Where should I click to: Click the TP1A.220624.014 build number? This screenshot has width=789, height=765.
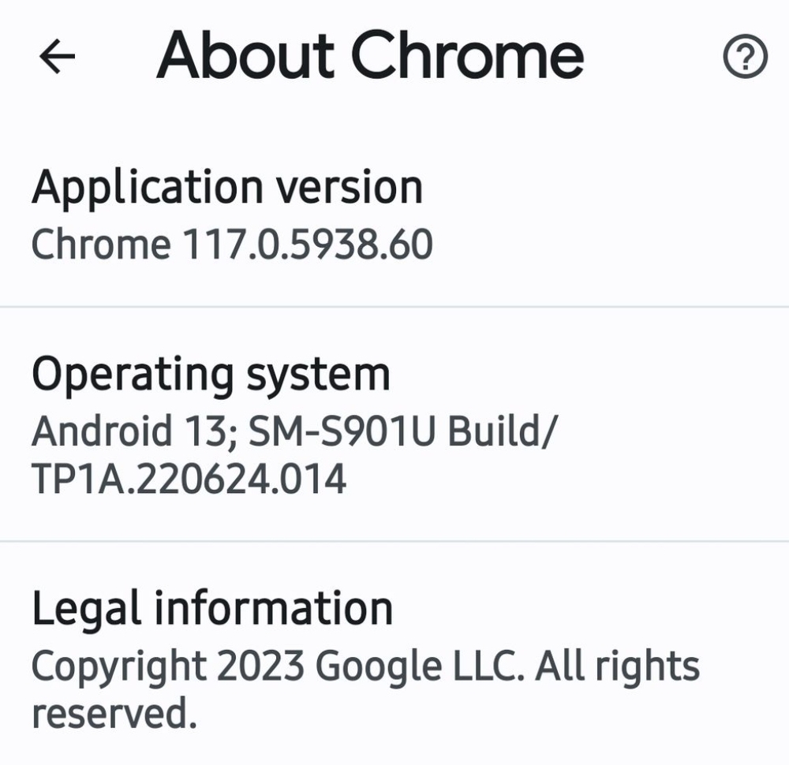189,479
